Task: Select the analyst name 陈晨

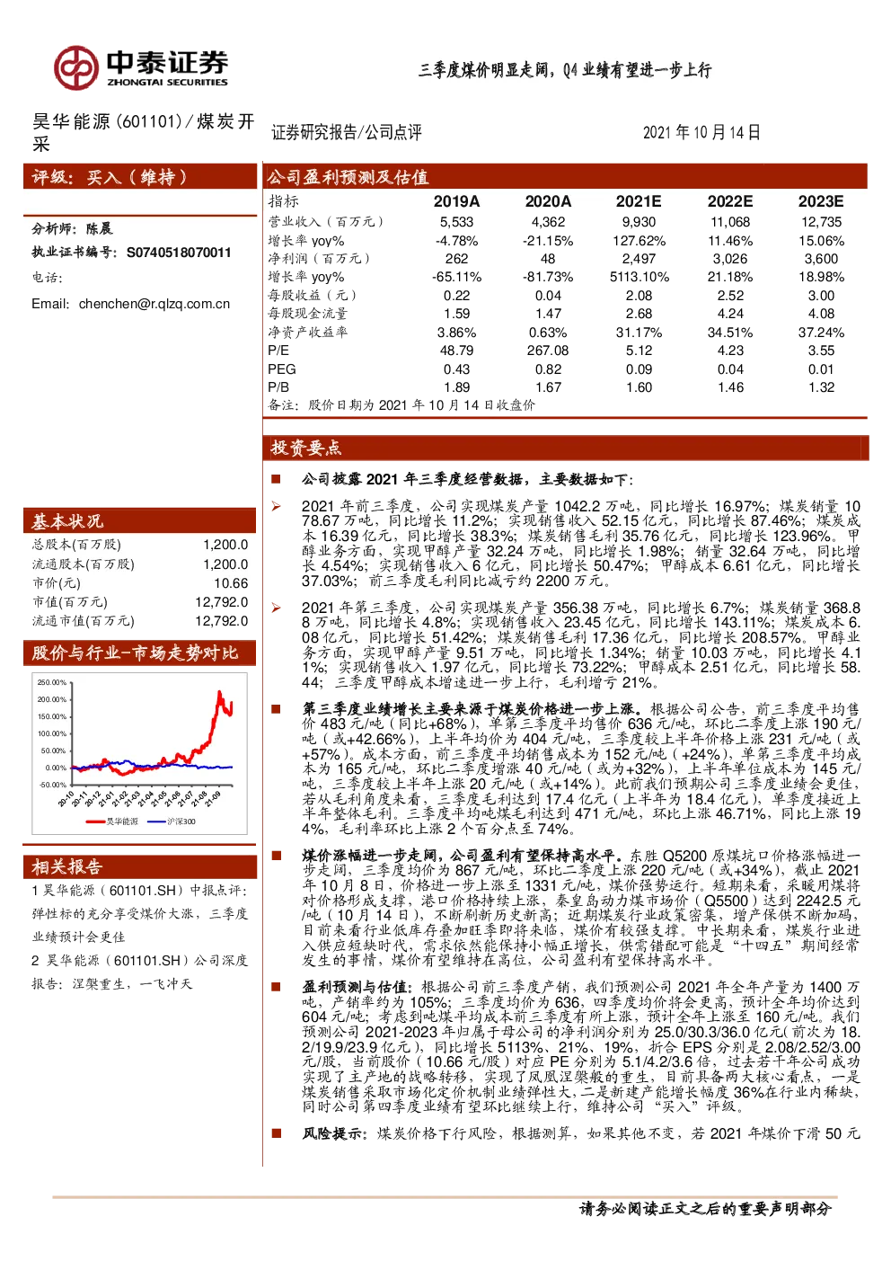Action: pos(99,228)
